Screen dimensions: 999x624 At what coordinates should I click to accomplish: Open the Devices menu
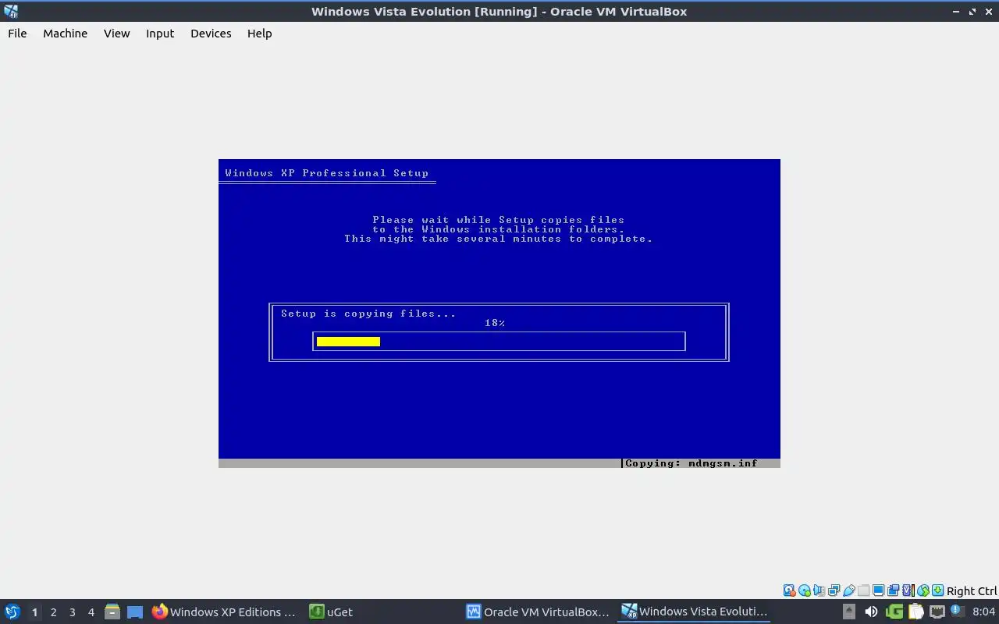click(211, 34)
